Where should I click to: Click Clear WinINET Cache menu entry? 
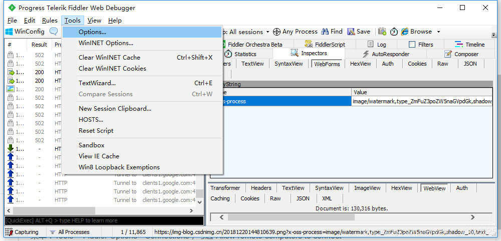142,58
